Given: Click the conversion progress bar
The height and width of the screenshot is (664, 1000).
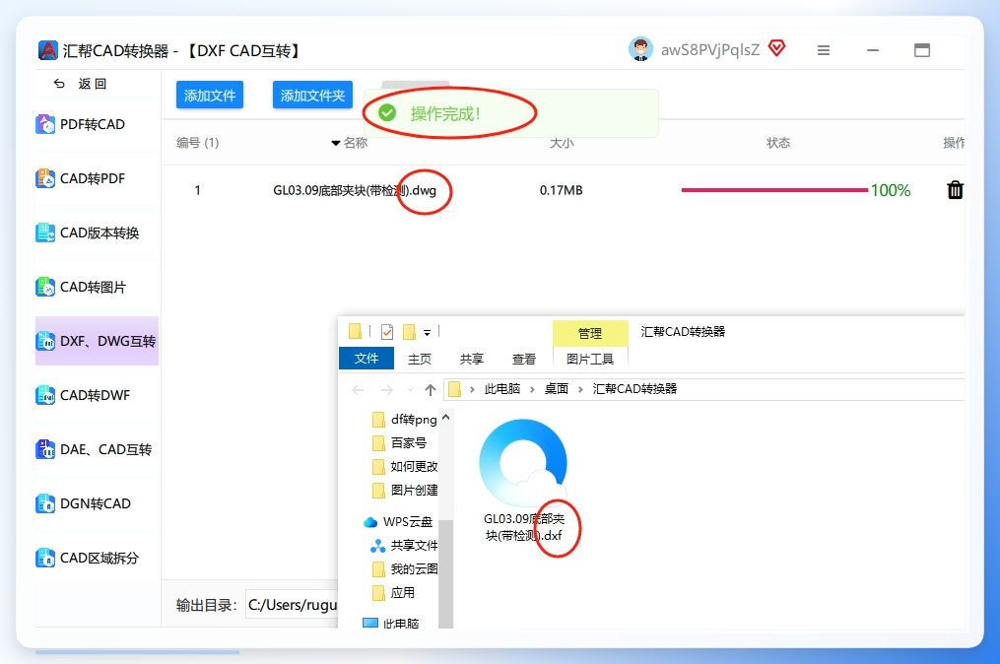Looking at the screenshot, I should coord(774,190).
